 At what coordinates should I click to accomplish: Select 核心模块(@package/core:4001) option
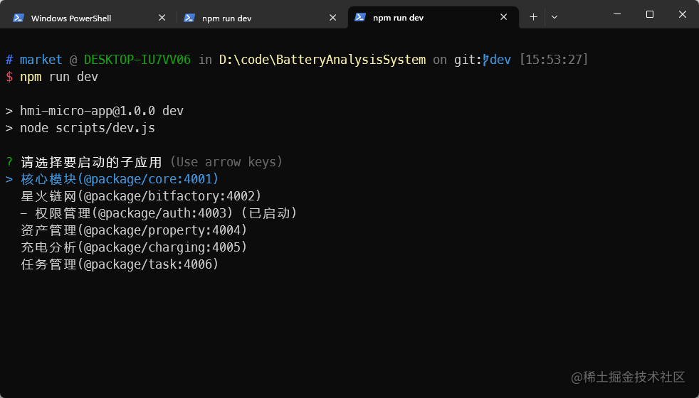click(x=120, y=179)
